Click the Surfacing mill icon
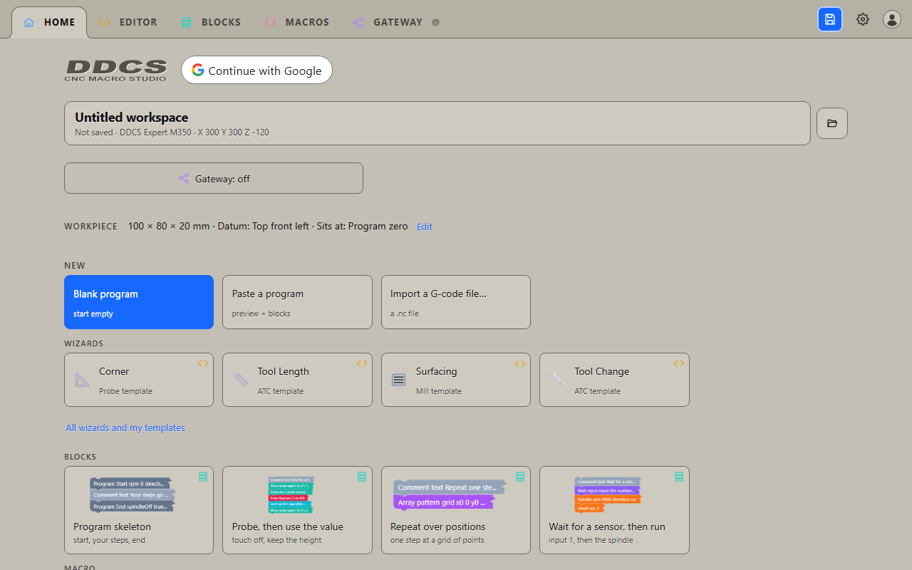 coord(399,380)
